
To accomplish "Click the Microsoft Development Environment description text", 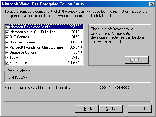I will [118, 35].
